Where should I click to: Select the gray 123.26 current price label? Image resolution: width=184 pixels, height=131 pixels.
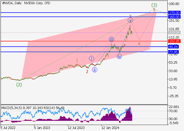point(174,33)
